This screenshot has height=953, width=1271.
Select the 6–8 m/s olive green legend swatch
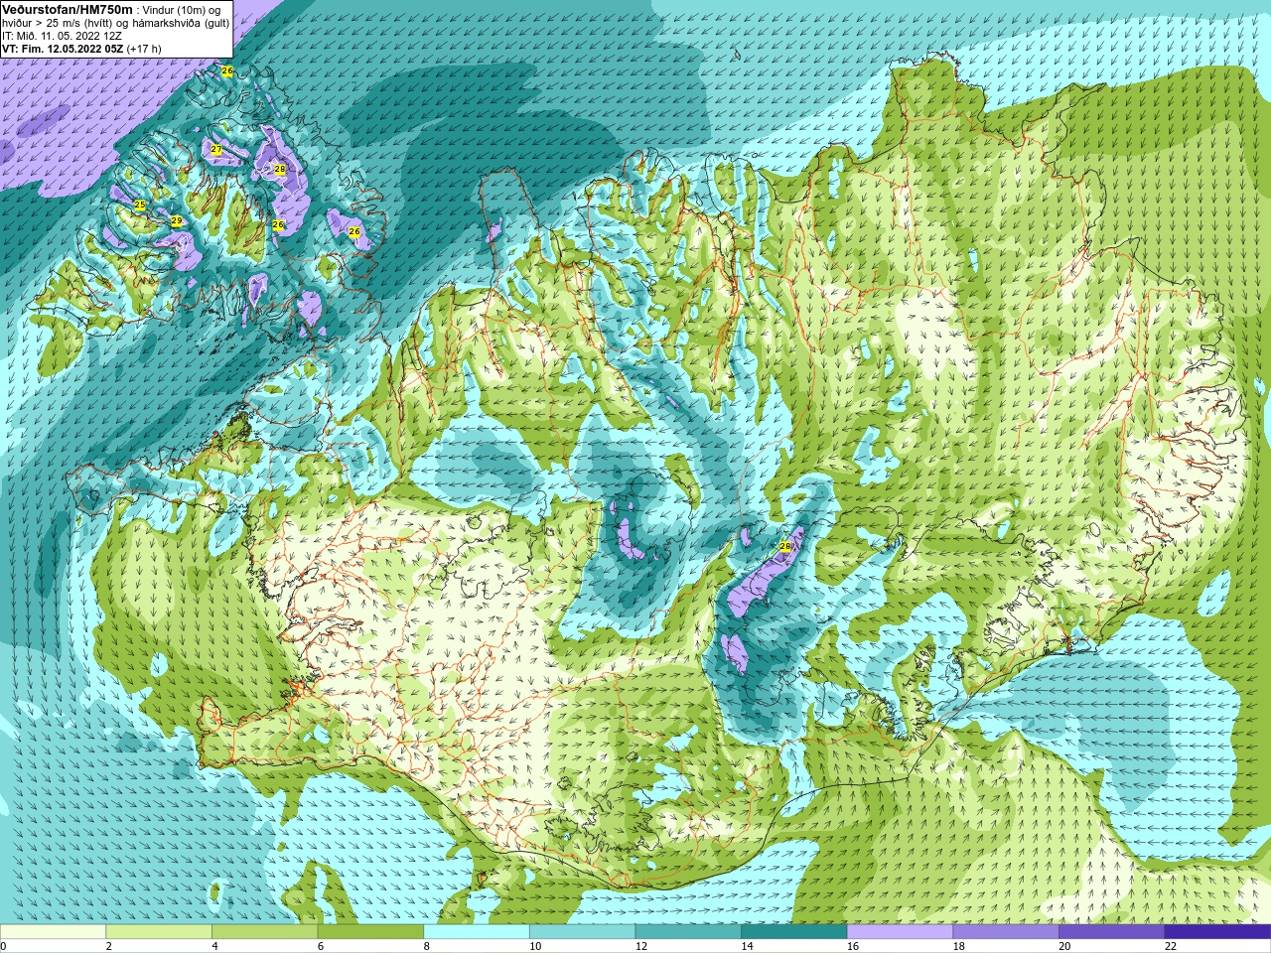point(370,932)
